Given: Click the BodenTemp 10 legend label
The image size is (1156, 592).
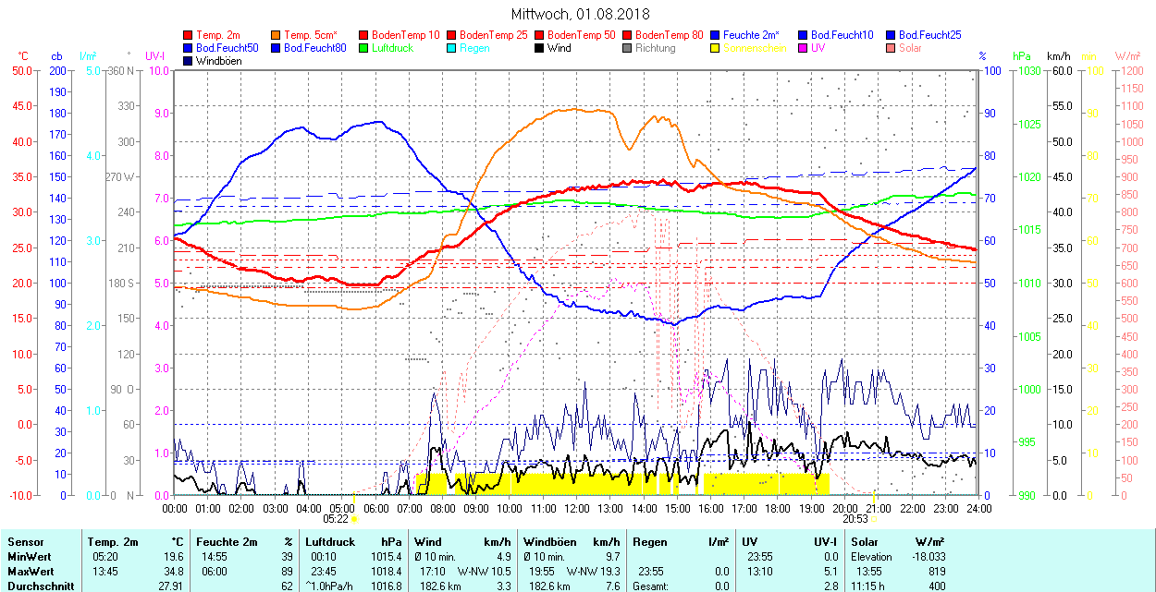Looking at the screenshot, I should [x=405, y=35].
